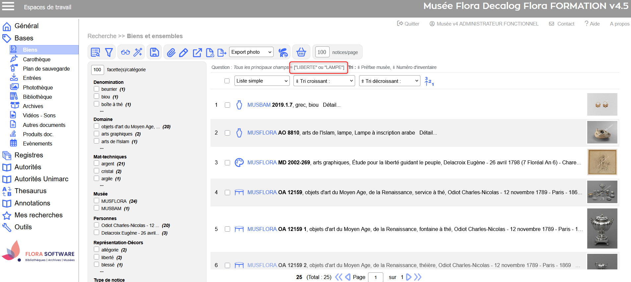Click the filter funnel icon
This screenshot has width=631, height=282.
click(x=109, y=52)
